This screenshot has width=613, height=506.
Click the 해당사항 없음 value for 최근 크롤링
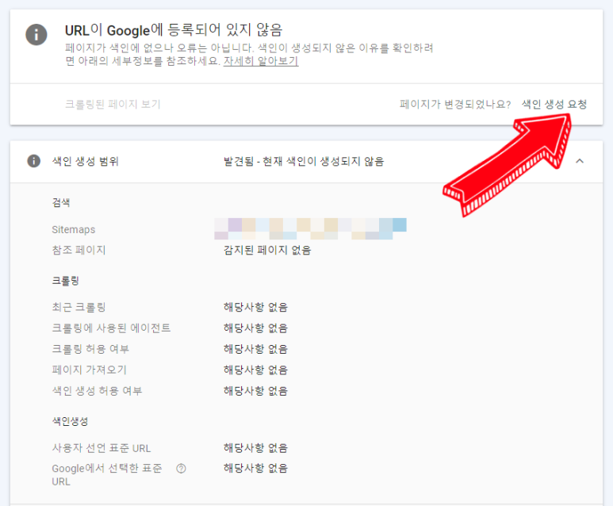[x=255, y=307]
